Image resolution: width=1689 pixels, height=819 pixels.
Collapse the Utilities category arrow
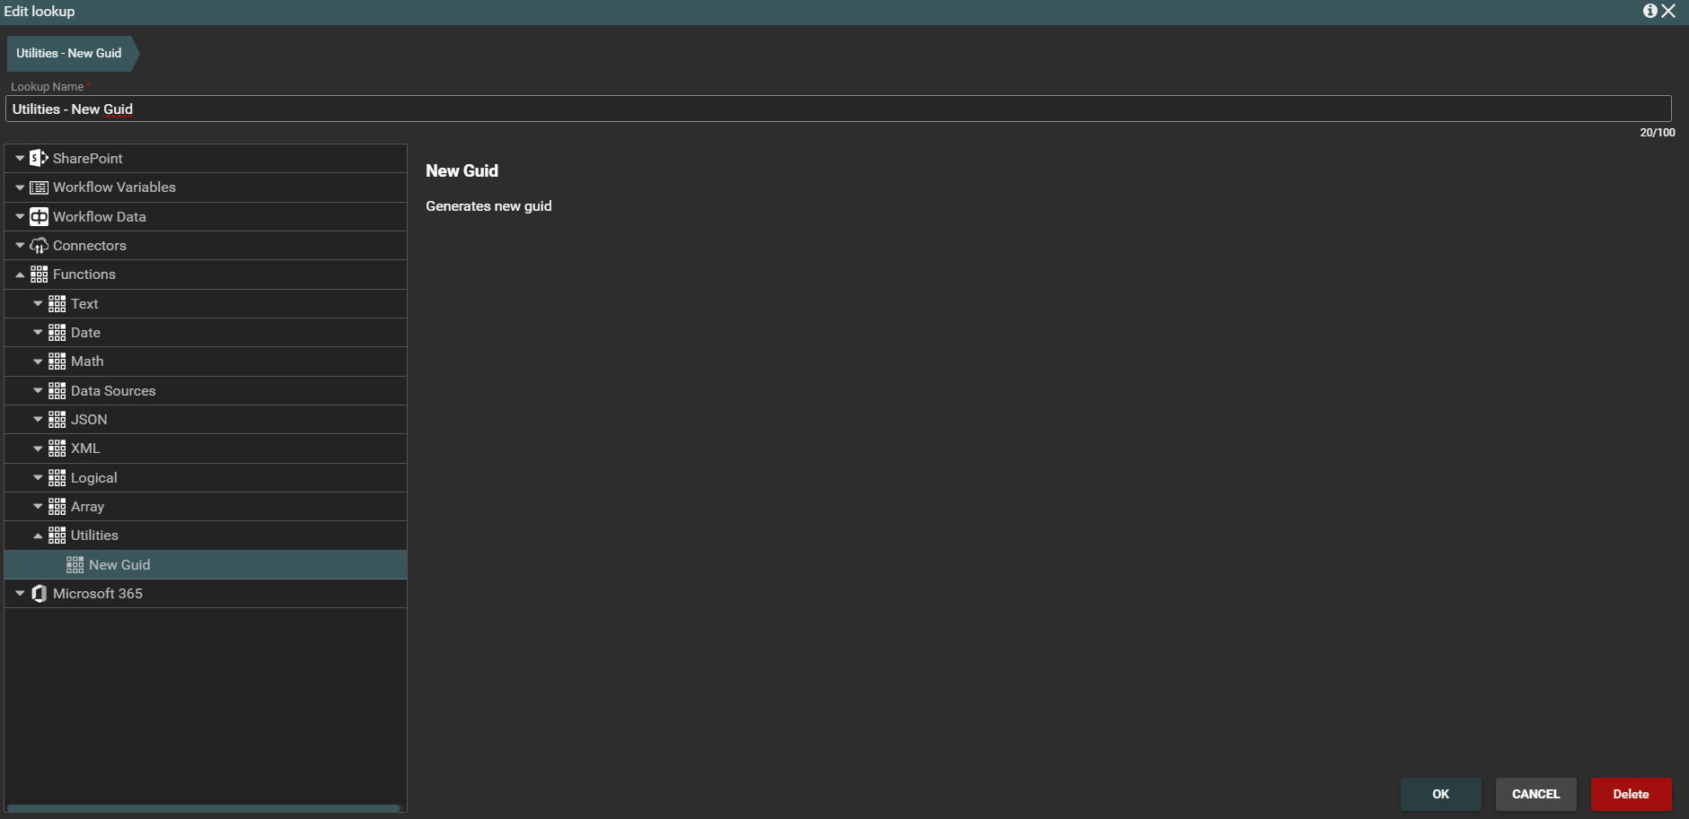(x=38, y=536)
